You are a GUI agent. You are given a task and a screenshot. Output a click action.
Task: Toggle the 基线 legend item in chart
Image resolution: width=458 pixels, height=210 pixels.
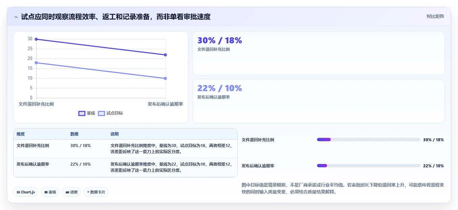point(87,113)
